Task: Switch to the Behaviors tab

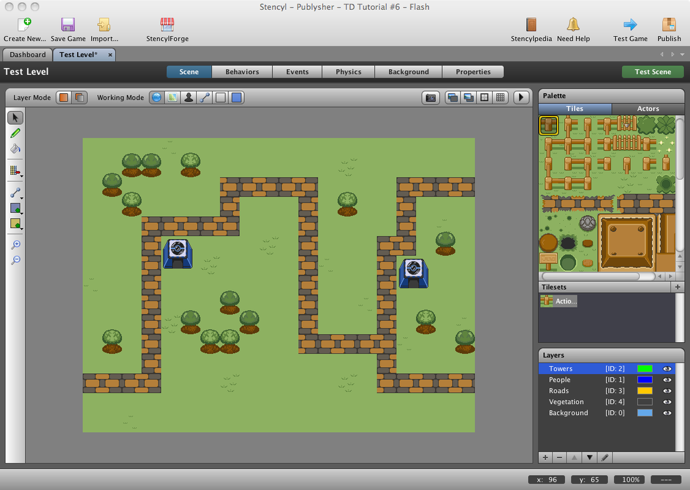Action: [x=242, y=72]
